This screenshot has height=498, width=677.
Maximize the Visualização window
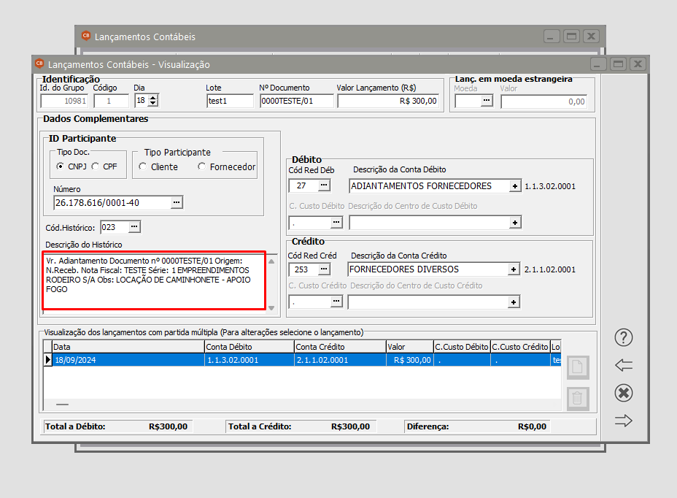click(618, 64)
